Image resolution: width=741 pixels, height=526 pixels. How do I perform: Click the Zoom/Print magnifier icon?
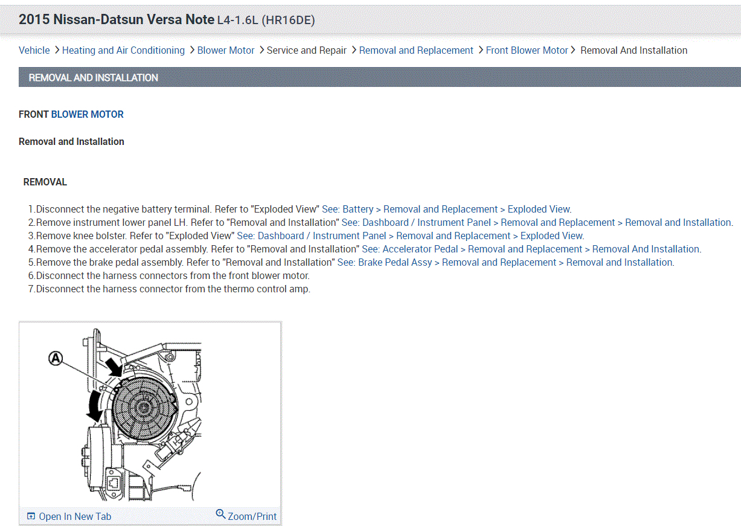click(x=221, y=515)
